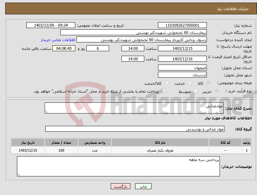Screen dimensions: 257x195
Task: Click the announcement date field 1403/12/09 - 09:34
Action: pyautogui.click(x=51, y=25)
